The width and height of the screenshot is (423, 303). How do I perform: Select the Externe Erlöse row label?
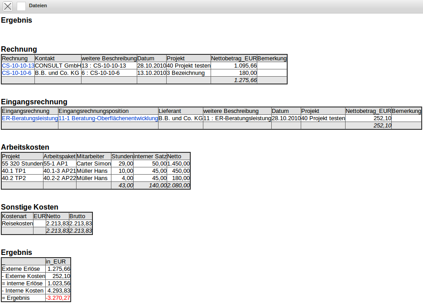(21, 269)
